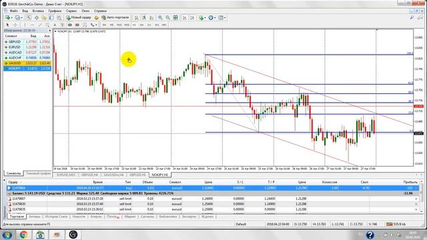427x240 pixels.
Task: Toggle the Terminal panel icon
Action: click(x=51, y=18)
